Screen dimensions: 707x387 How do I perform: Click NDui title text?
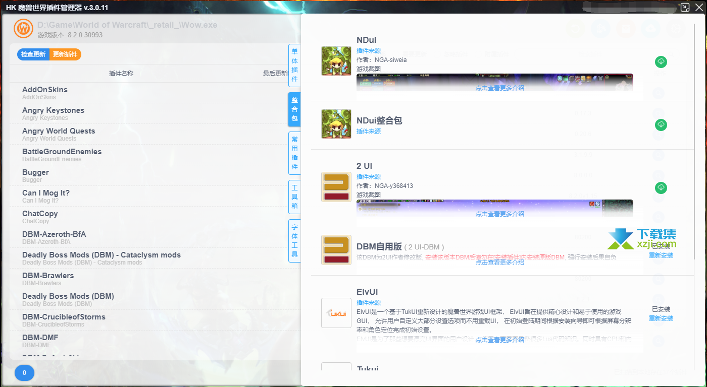tap(366, 40)
